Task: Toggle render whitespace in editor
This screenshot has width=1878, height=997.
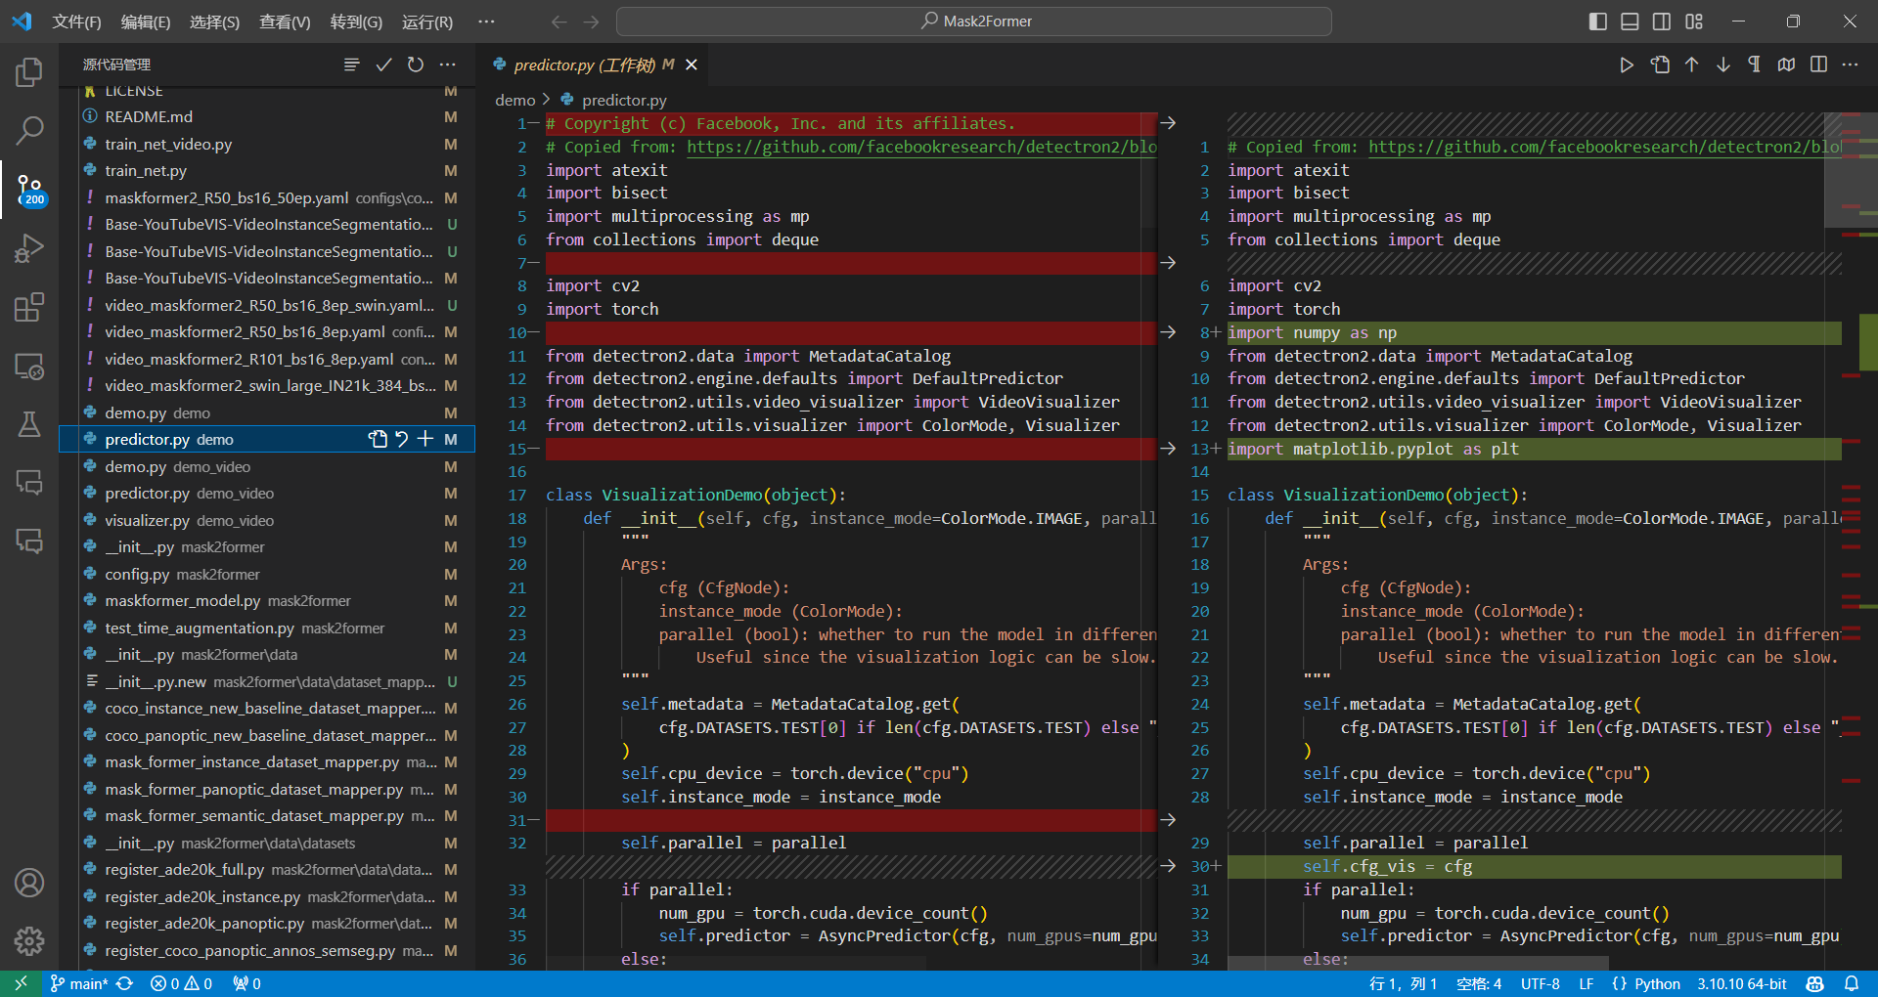Action: pyautogui.click(x=1754, y=65)
